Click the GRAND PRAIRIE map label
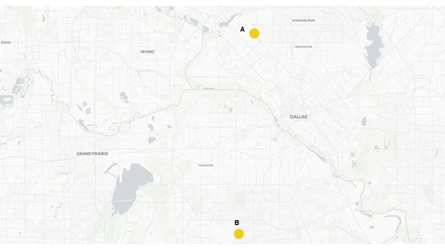The height and width of the screenshot is (250, 445). (92, 153)
